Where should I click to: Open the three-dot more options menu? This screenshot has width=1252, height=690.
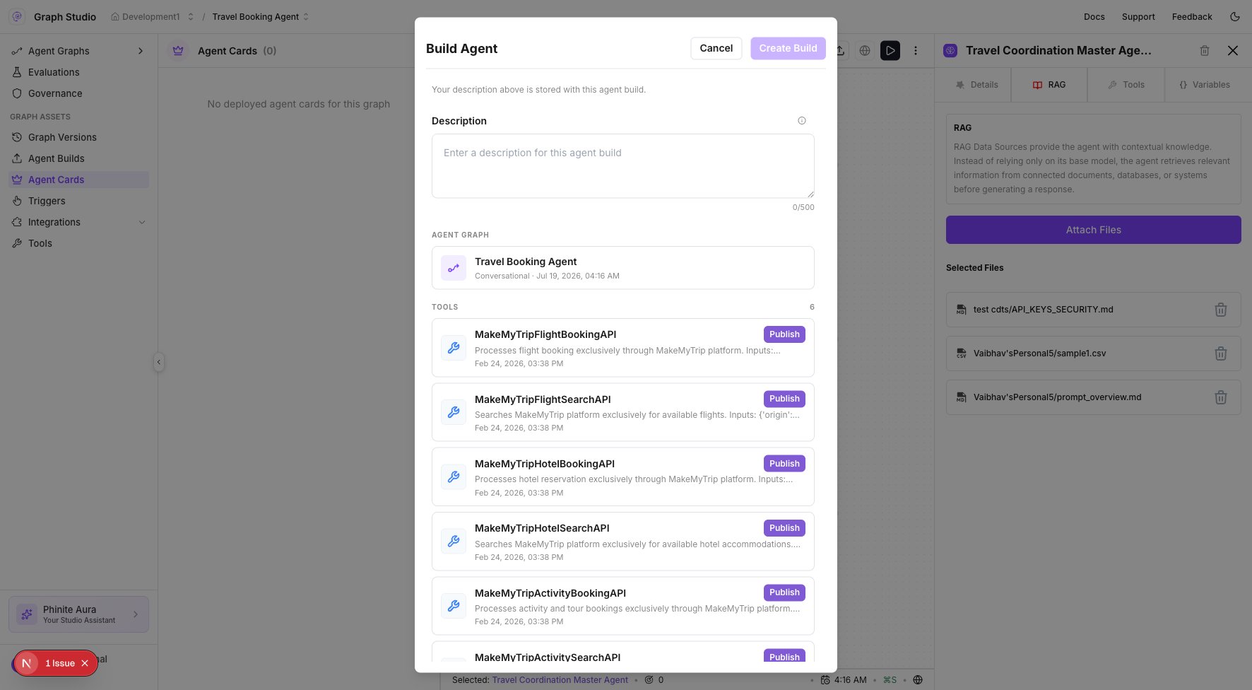click(916, 50)
